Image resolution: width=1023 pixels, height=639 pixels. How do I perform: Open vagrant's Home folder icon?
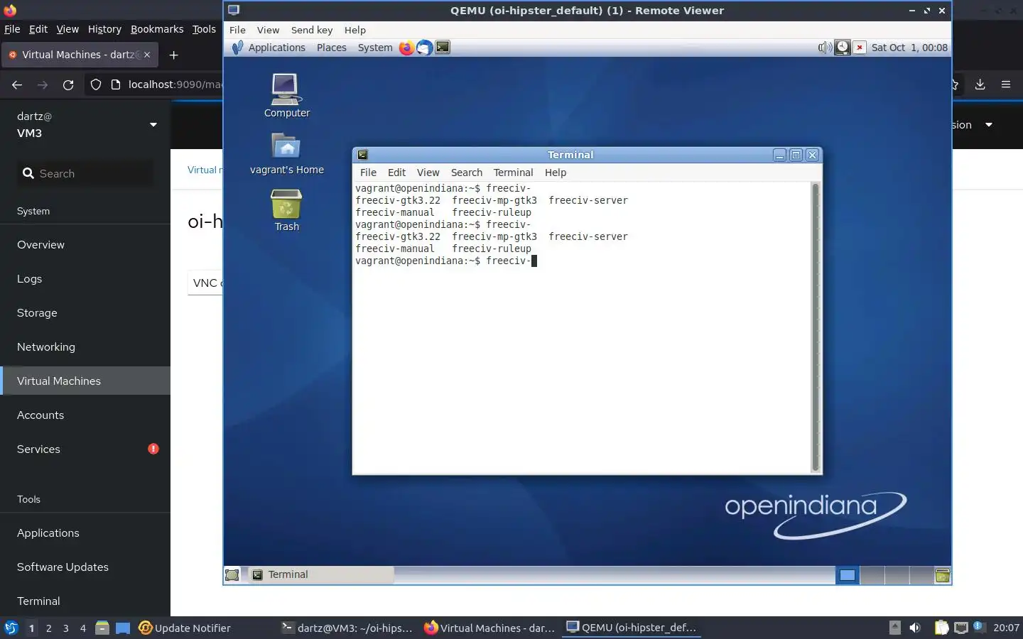click(x=287, y=153)
